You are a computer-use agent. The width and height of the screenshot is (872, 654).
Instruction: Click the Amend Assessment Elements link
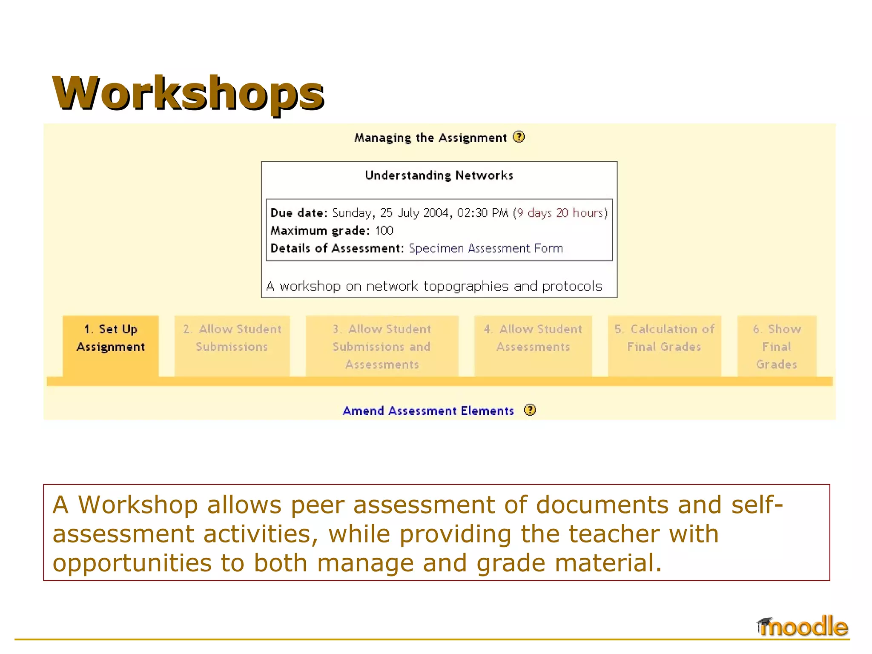[x=428, y=411]
